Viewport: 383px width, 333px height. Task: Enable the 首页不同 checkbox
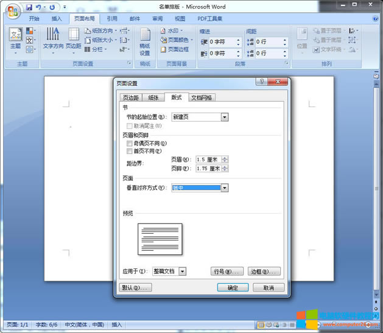(129, 151)
